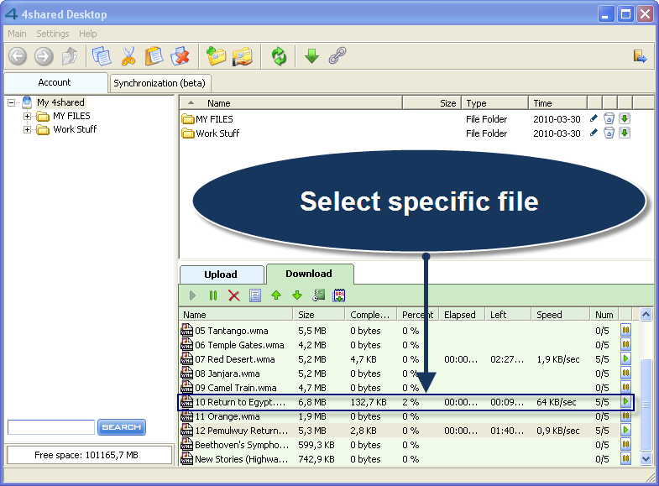Switch to the Account tab
The height and width of the screenshot is (486, 659).
click(x=55, y=83)
